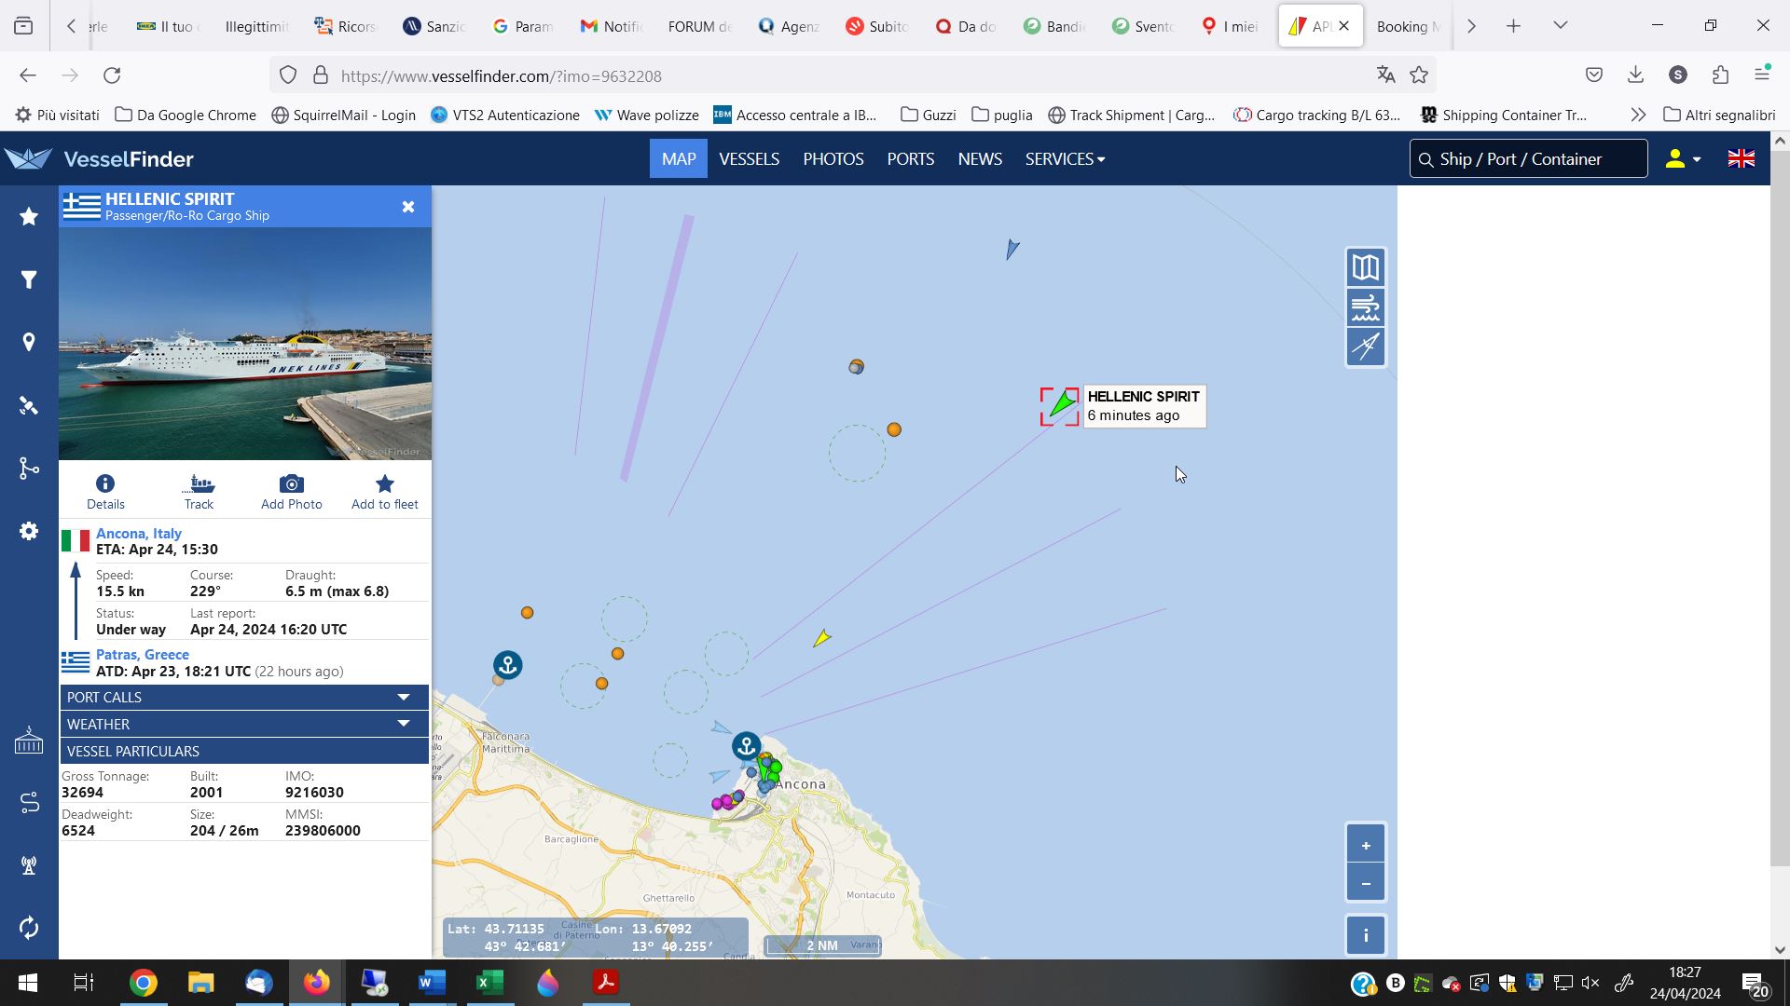Image resolution: width=1790 pixels, height=1006 pixels.
Task: Open the favorites star in left sidebar
Action: pyautogui.click(x=29, y=216)
